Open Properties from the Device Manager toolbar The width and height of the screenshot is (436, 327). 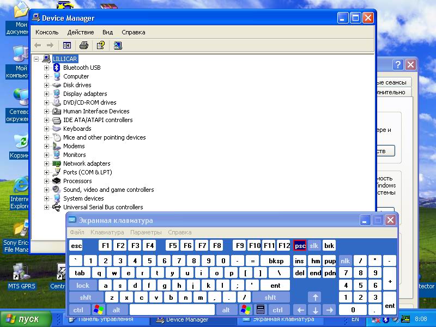[x=100, y=45]
